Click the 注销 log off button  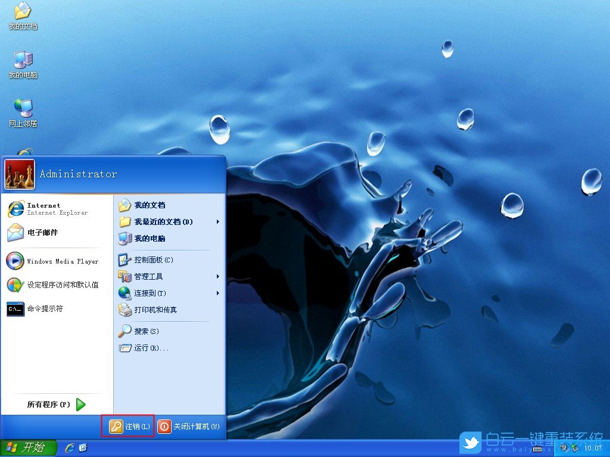127,426
